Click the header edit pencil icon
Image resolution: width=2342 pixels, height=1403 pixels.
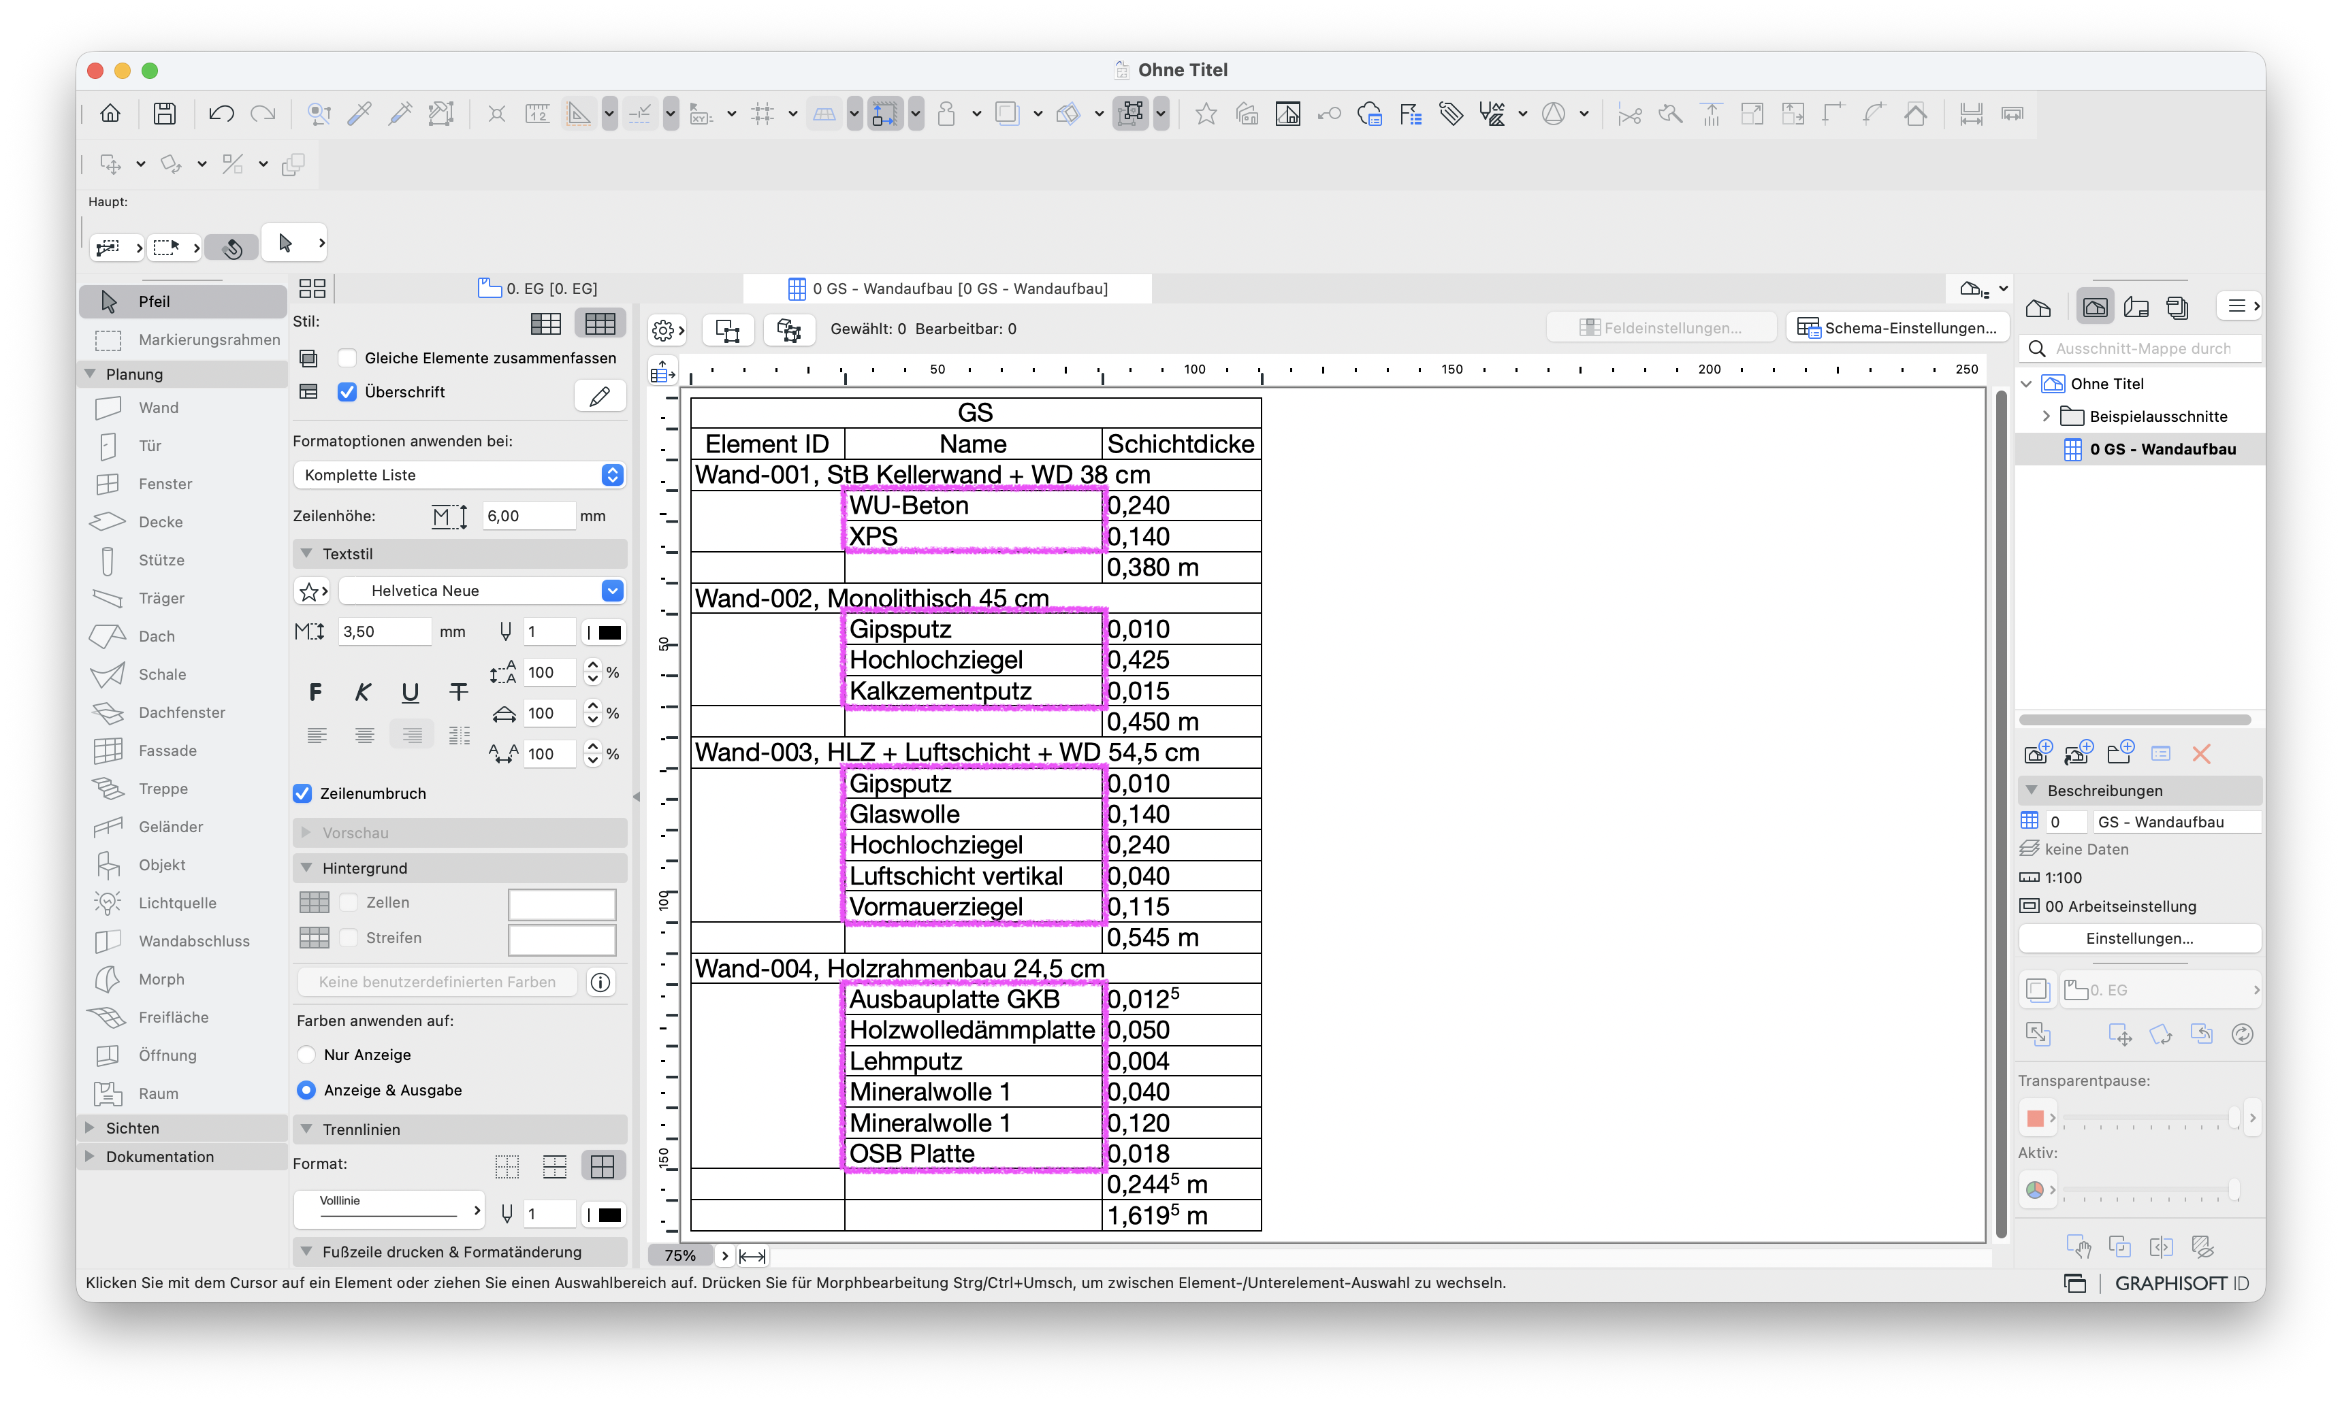pyautogui.click(x=600, y=396)
